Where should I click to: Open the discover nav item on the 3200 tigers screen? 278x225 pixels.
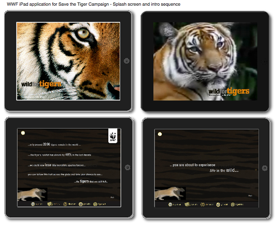click(69, 204)
